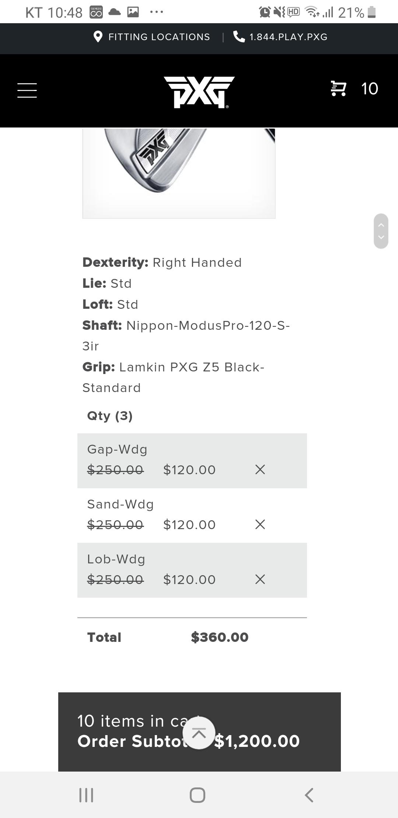398x818 pixels.
Task: Tap the phone handset icon
Action: 239,37
